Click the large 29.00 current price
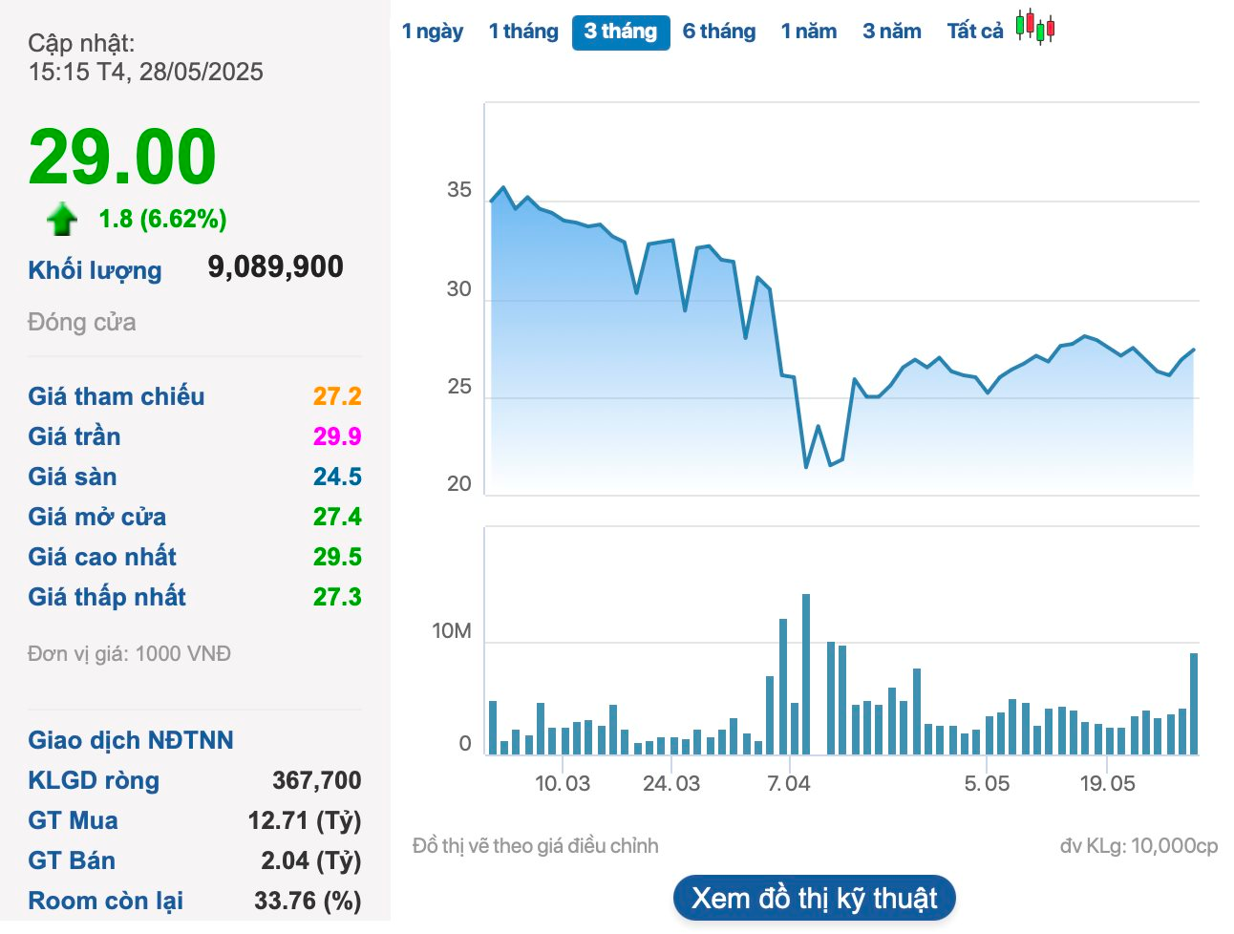The height and width of the screenshot is (934, 1234). 122,157
